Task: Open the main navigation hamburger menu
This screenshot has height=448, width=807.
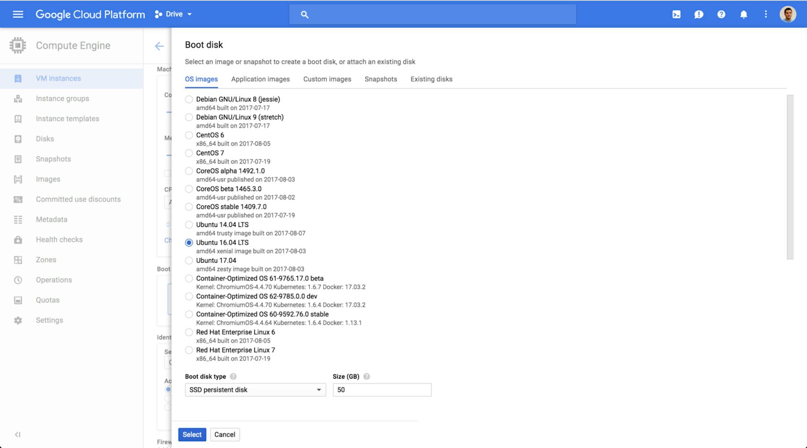Action: point(18,14)
